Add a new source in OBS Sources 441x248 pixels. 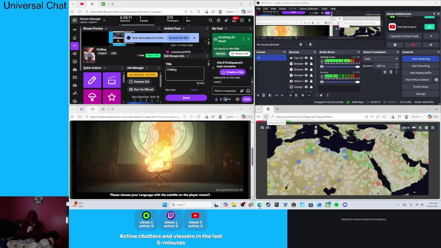click(290, 95)
